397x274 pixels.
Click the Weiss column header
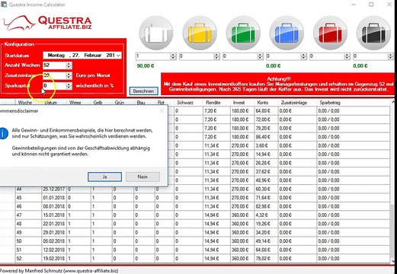pos(75,103)
